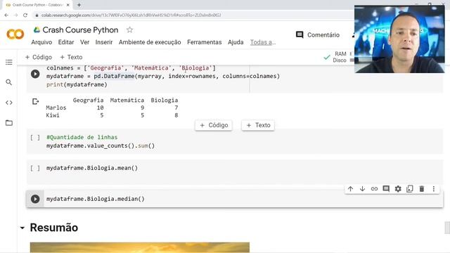
Task: Click the Kiwi row label in the output
Action: (x=53, y=115)
